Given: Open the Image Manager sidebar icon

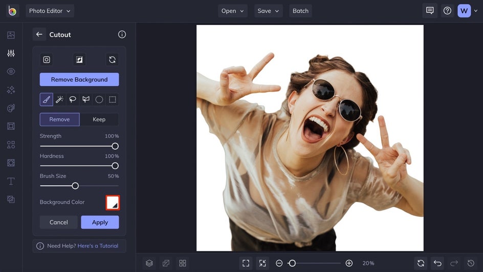Looking at the screenshot, I should point(11,35).
